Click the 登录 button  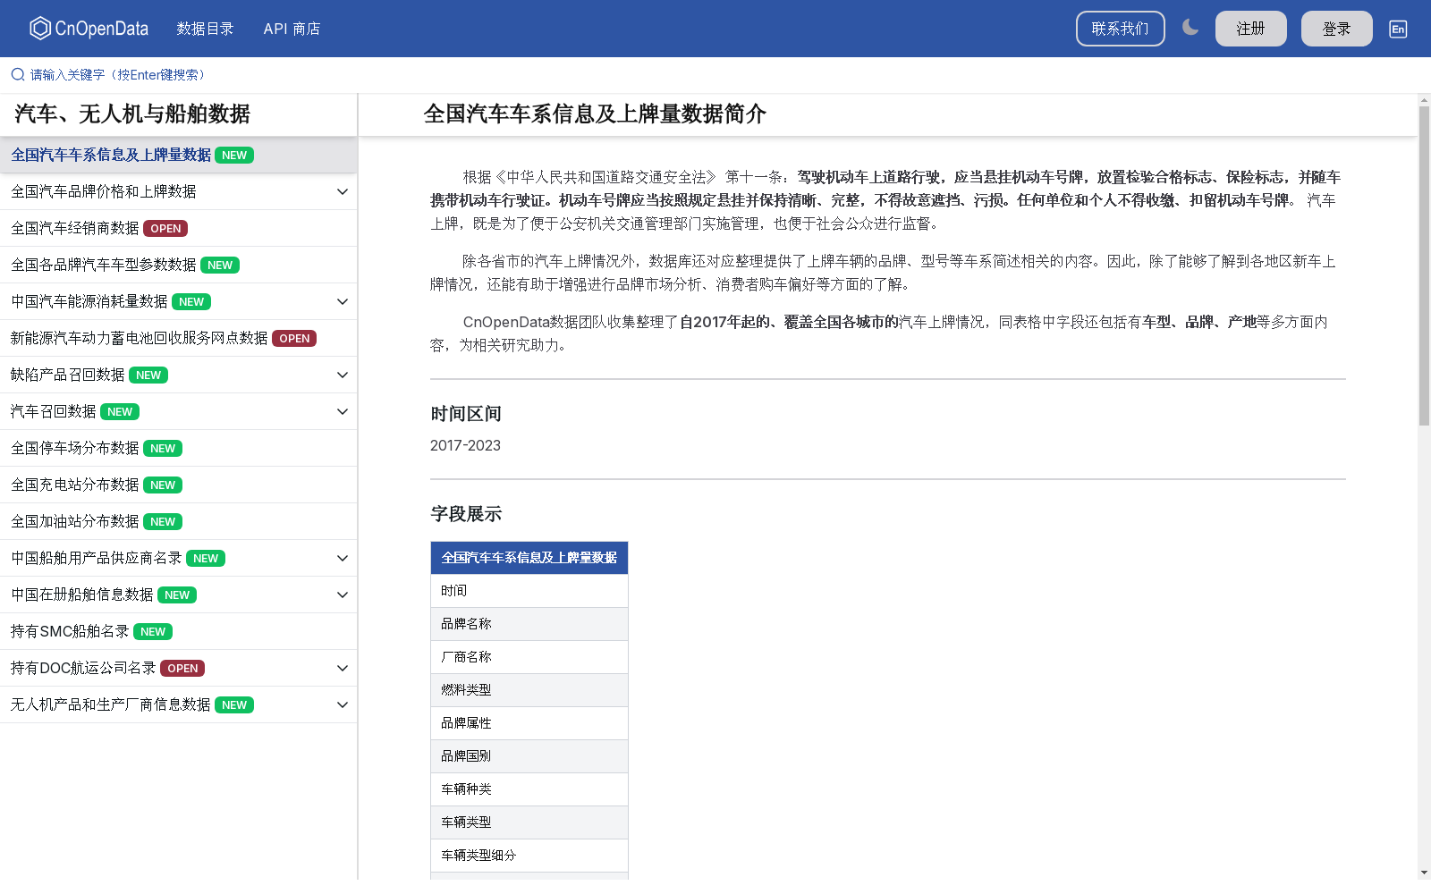pyautogui.click(x=1336, y=29)
